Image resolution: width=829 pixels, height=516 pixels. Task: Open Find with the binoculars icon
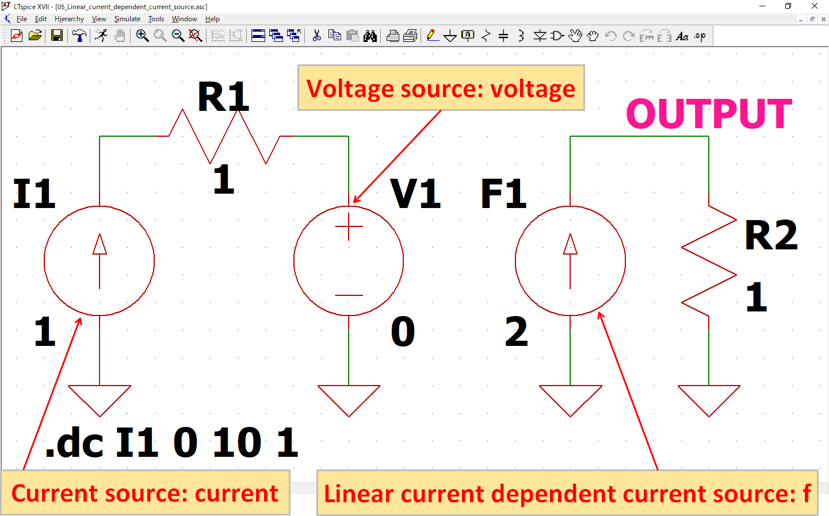tap(370, 36)
